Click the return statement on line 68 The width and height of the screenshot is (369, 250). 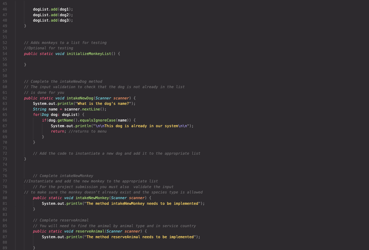pos(57,131)
